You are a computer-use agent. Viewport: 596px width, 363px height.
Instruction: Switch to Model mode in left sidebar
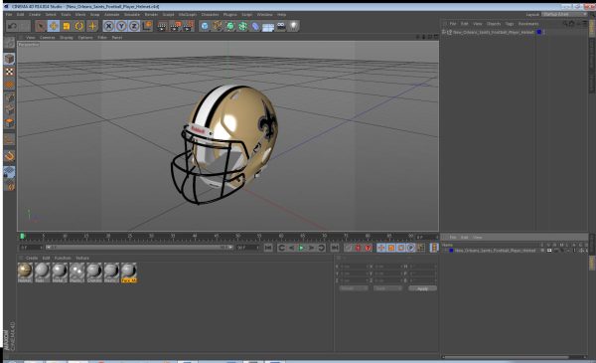[x=10, y=59]
